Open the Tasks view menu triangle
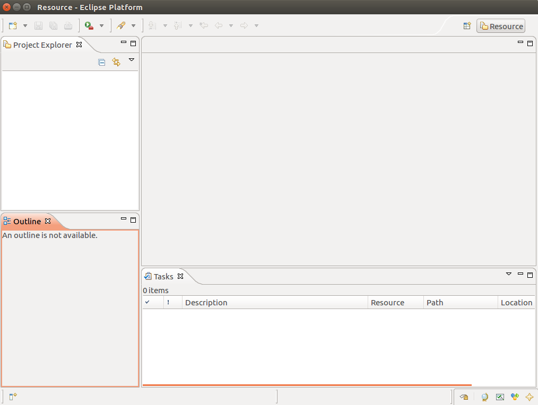This screenshot has width=538, height=405. pyautogui.click(x=509, y=274)
